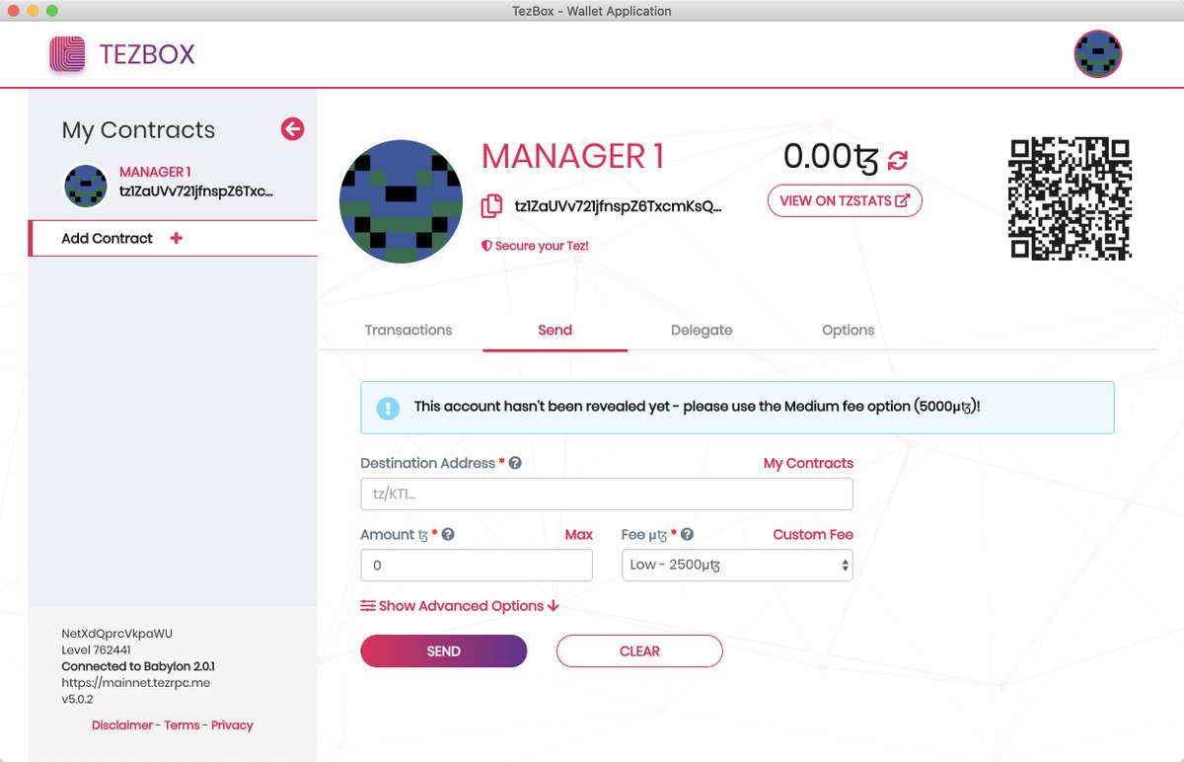Click the CLEAR button
The height and width of the screenshot is (762, 1184).
639,651
